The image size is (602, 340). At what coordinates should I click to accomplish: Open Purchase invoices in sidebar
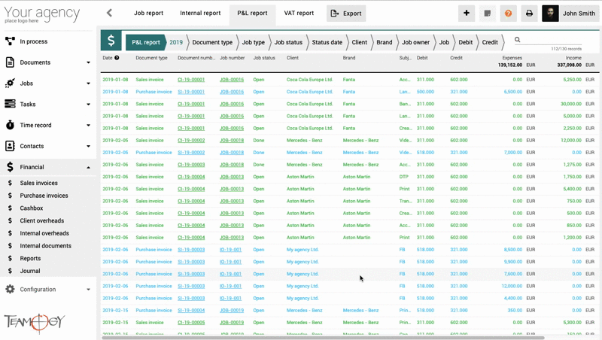coord(44,196)
